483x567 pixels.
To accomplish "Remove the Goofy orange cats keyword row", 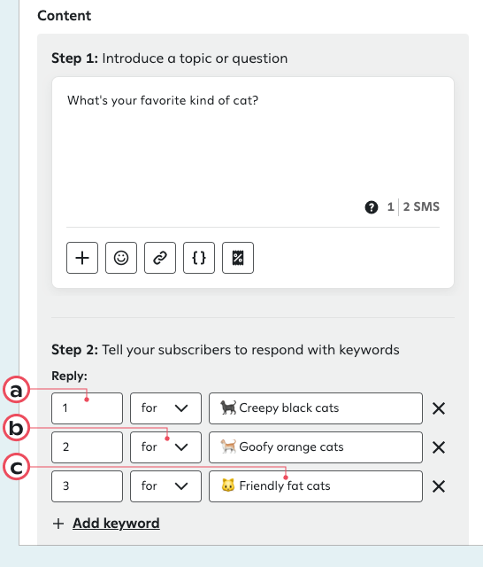I will (x=439, y=447).
